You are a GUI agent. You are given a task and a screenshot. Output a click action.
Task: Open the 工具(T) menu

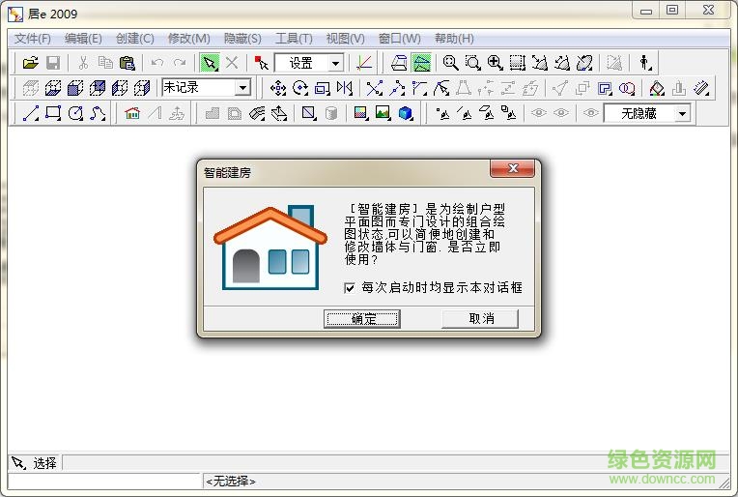[x=294, y=38]
